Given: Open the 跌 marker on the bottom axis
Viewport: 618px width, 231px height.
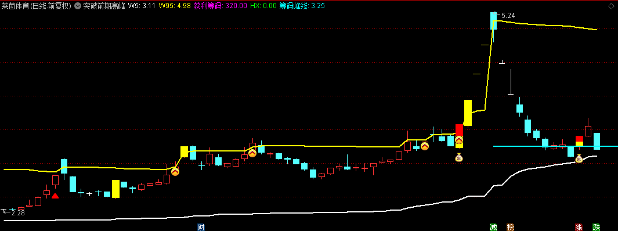Looking at the screenshot, I should 597,227.
